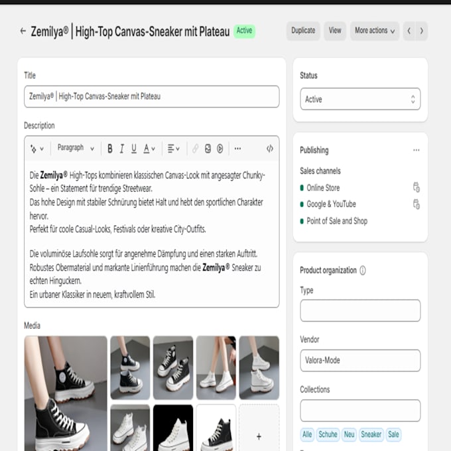Image resolution: width=451 pixels, height=451 pixels.
Task: Open Product organization info icon
Action: (x=363, y=271)
